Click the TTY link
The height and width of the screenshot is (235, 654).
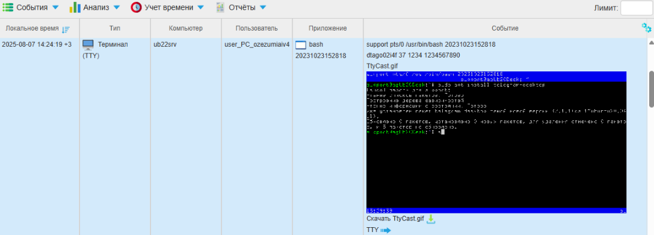coord(372,230)
